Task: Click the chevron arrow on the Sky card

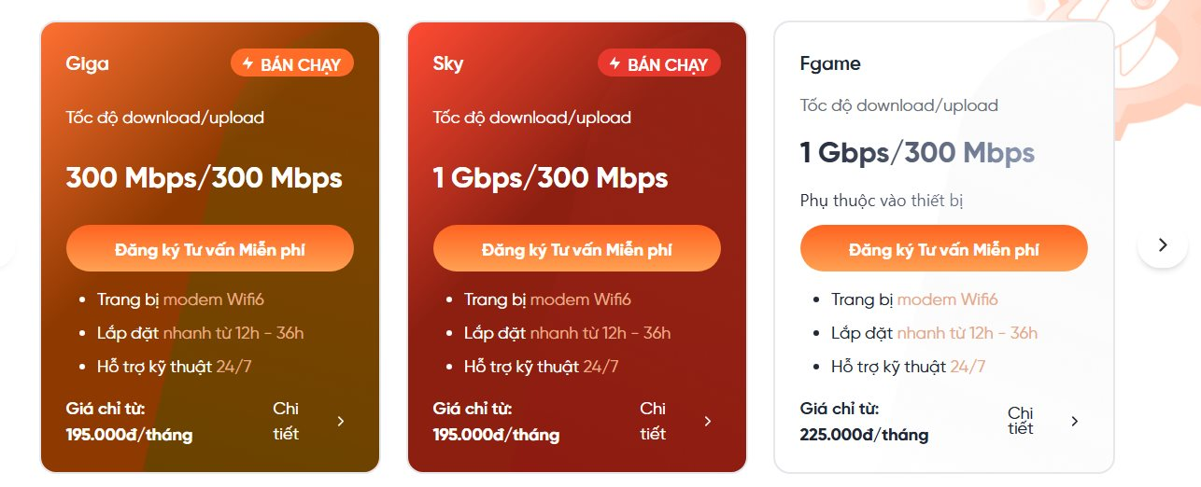Action: click(x=708, y=421)
